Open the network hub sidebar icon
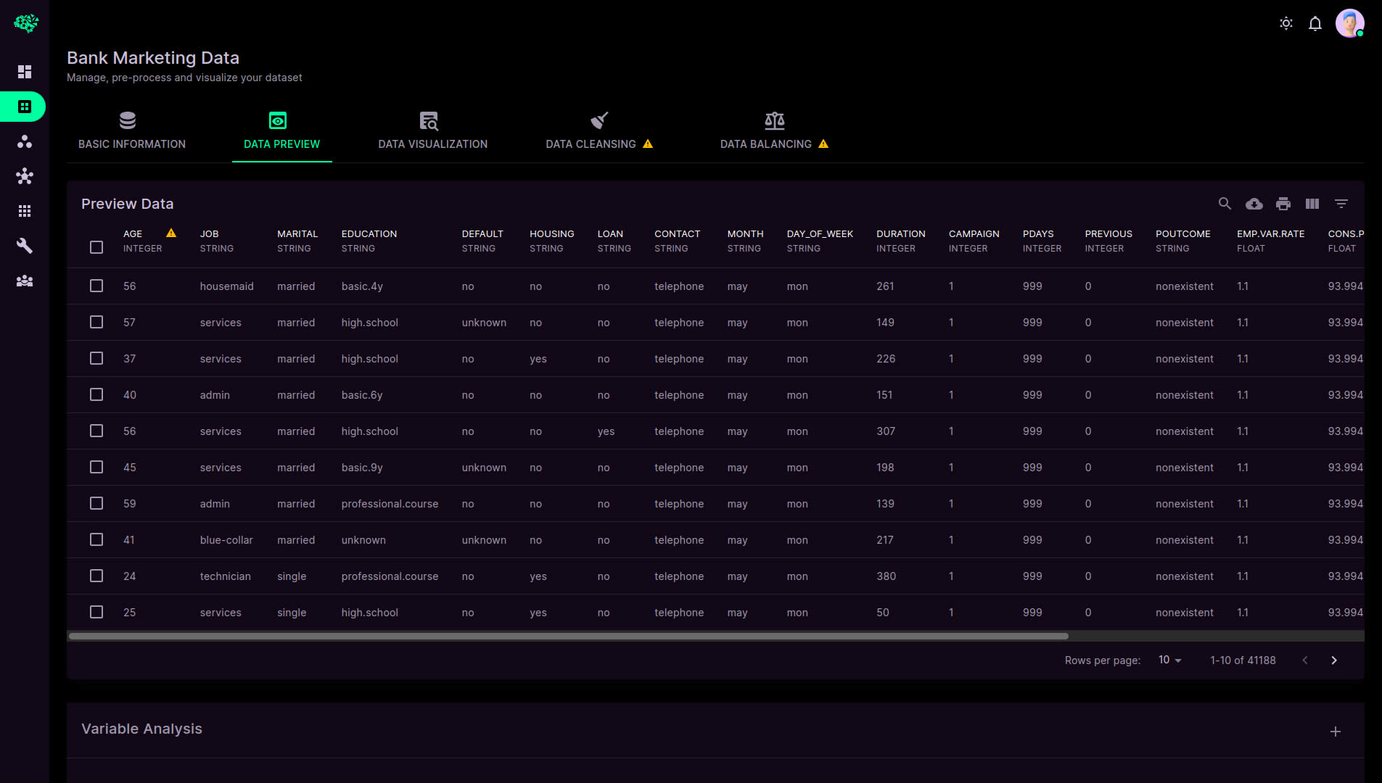 coord(25,176)
